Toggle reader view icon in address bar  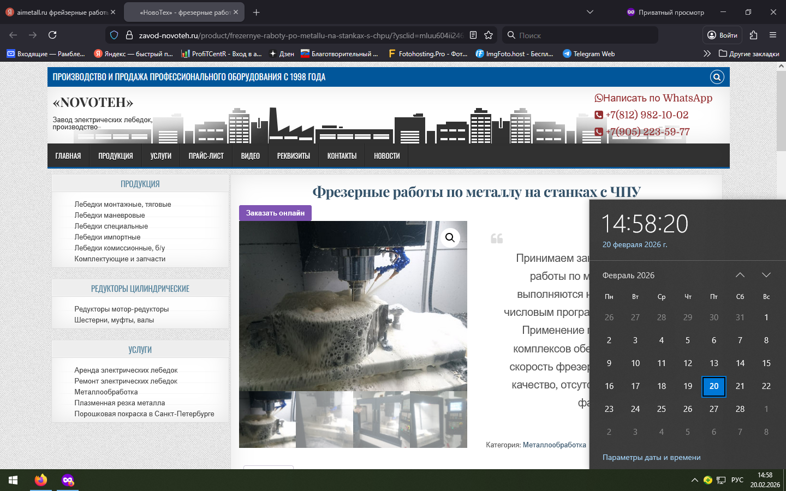473,35
